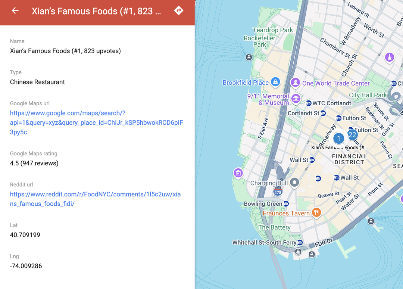Click the subway icon left of Wall St label
Viewport: 403px width, 289px height.
(x=337, y=178)
